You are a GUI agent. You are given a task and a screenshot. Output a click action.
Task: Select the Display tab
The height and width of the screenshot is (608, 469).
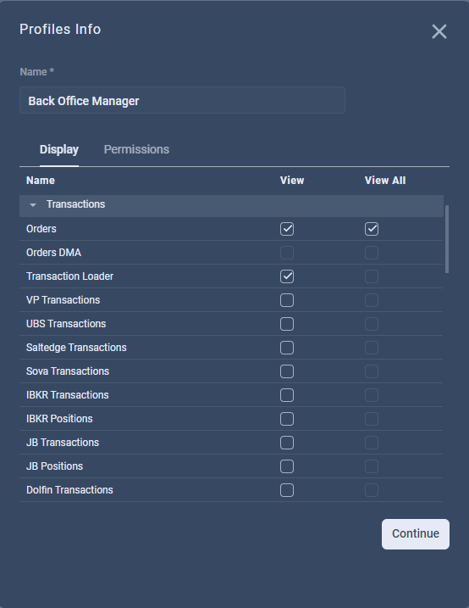pyautogui.click(x=59, y=150)
